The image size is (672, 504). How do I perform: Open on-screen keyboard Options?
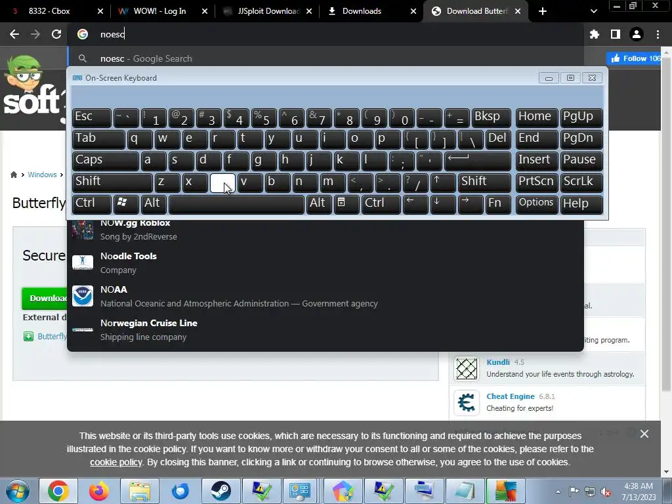(537, 204)
